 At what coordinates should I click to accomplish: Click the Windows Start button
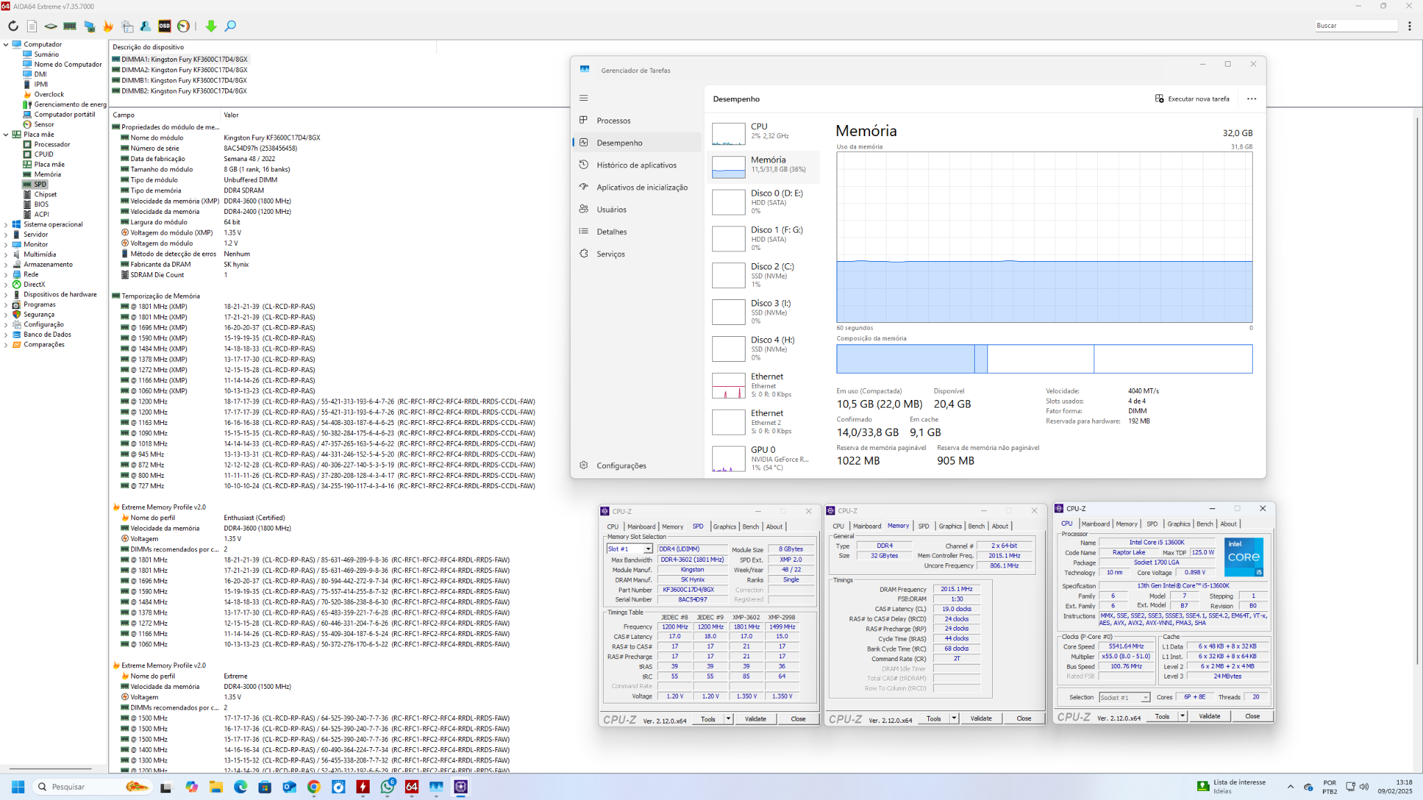[18, 787]
